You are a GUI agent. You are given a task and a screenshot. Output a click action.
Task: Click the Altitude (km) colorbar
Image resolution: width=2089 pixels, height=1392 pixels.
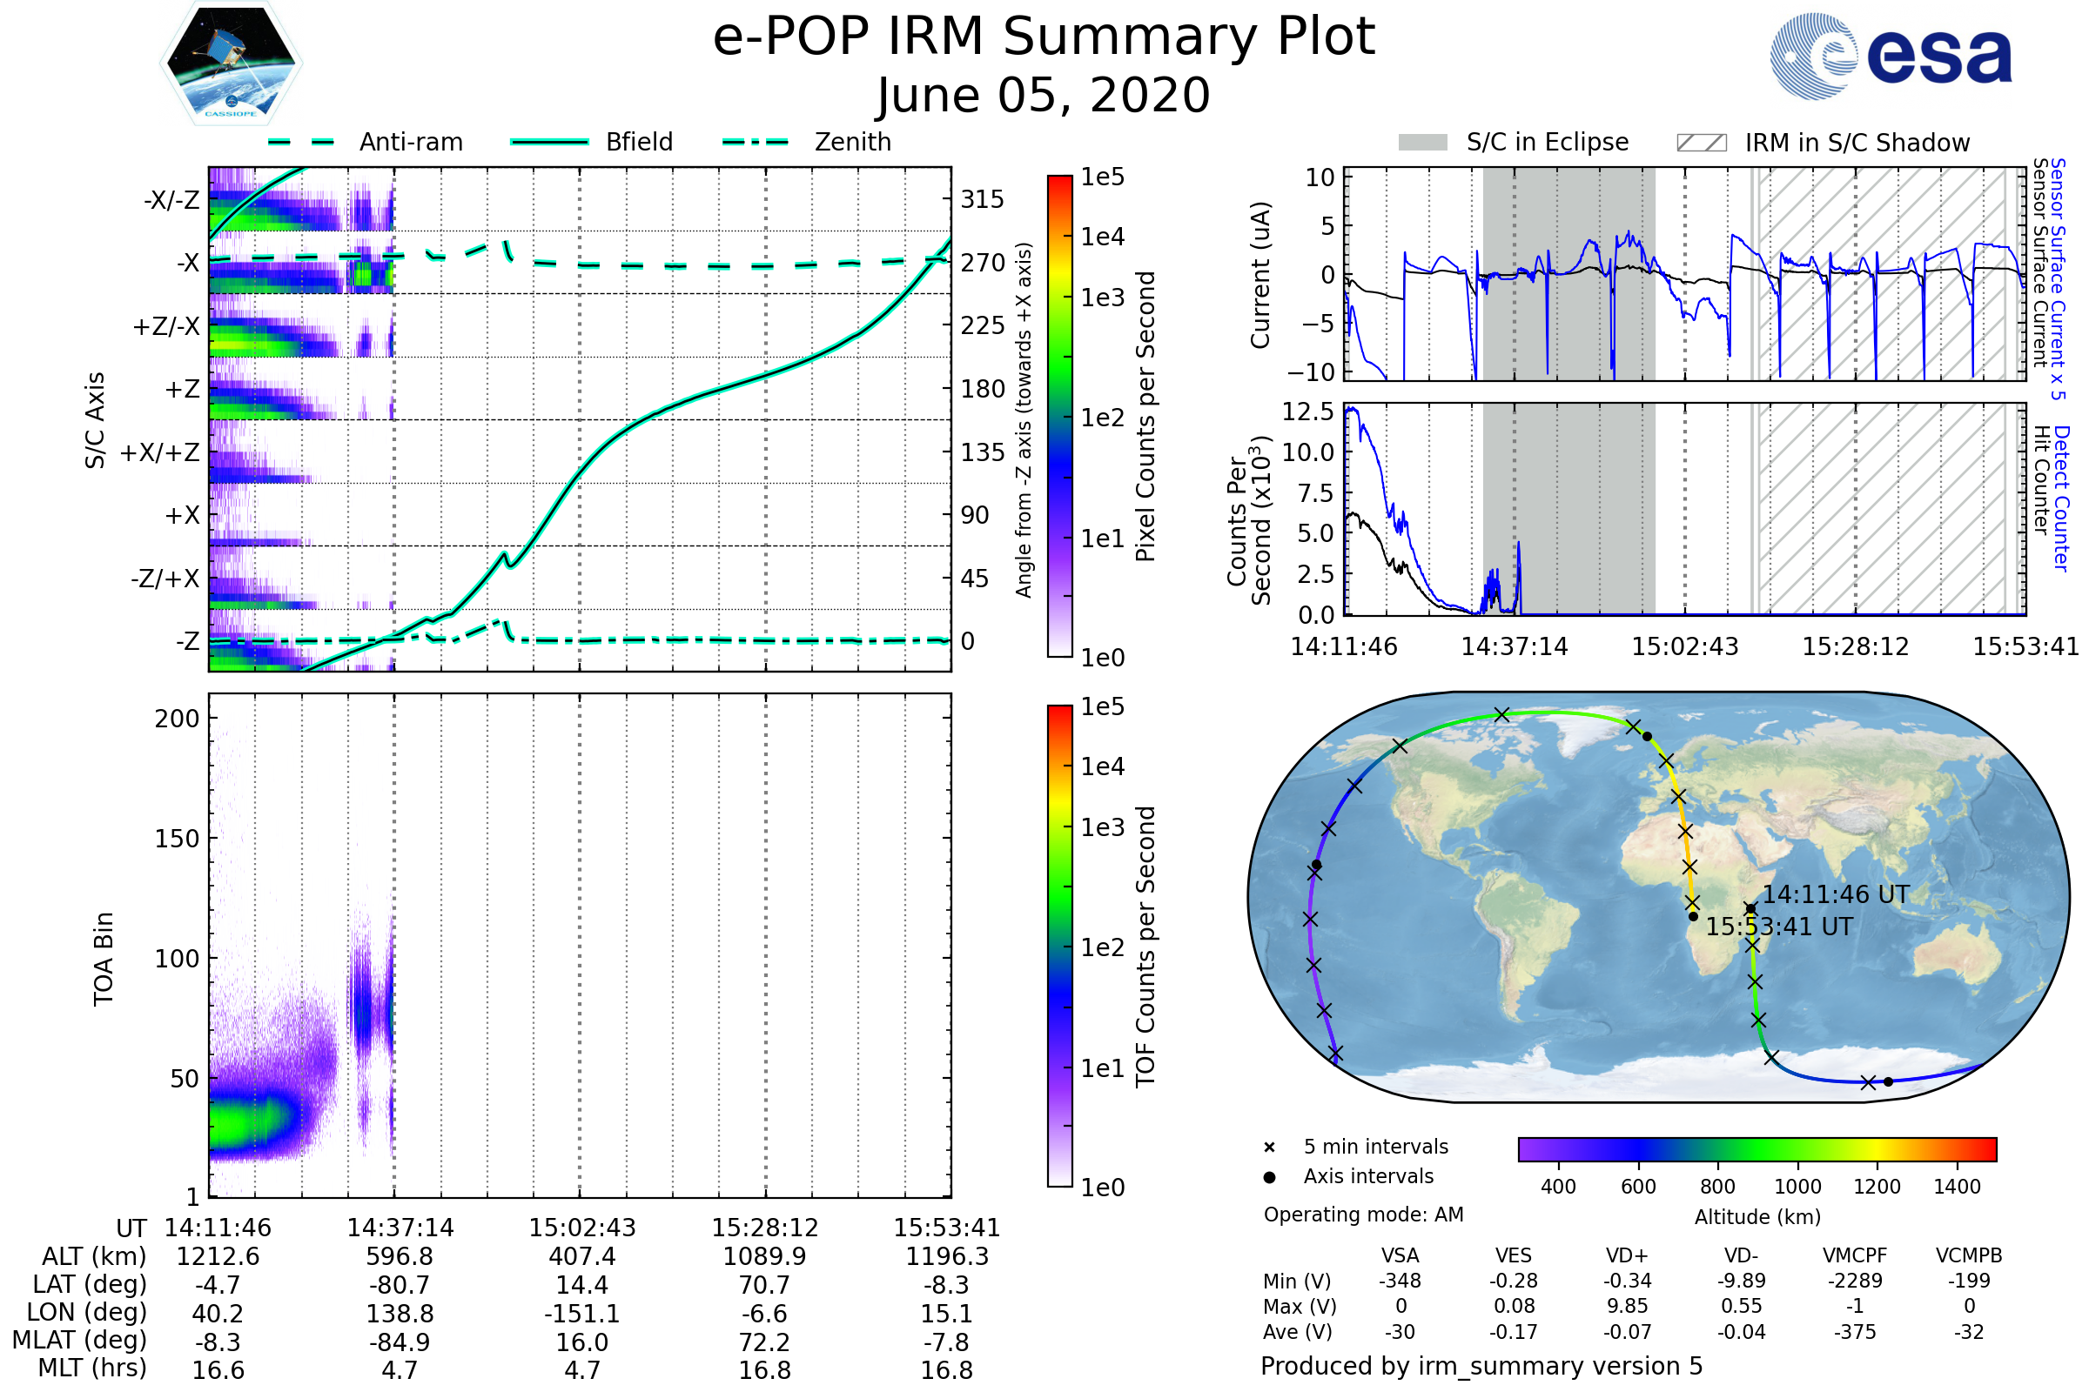[1757, 1148]
